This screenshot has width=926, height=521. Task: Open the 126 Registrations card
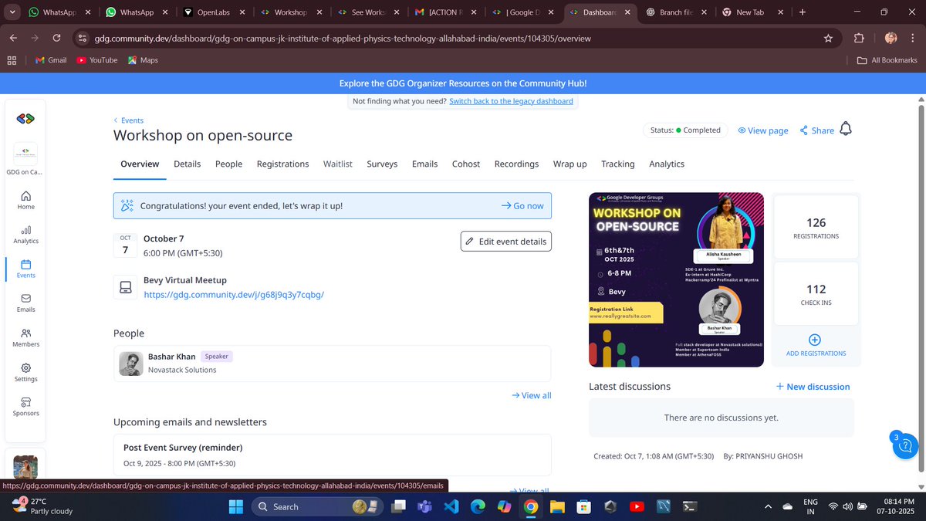pyautogui.click(x=816, y=228)
